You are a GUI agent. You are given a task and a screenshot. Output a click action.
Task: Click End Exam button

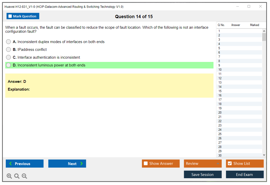click(244, 175)
